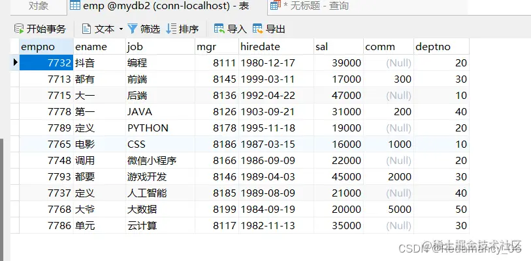
Task: Click the 导出 (Export) icon
Action: (258, 29)
